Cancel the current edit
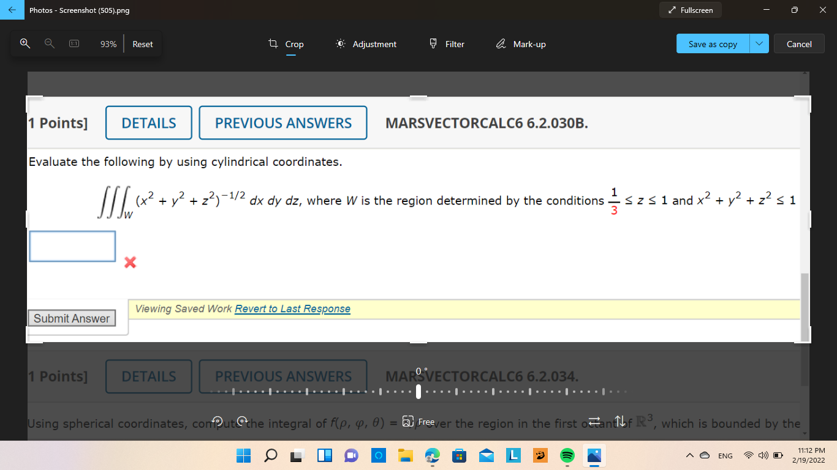Viewport: 837px width, 470px height. (x=799, y=43)
